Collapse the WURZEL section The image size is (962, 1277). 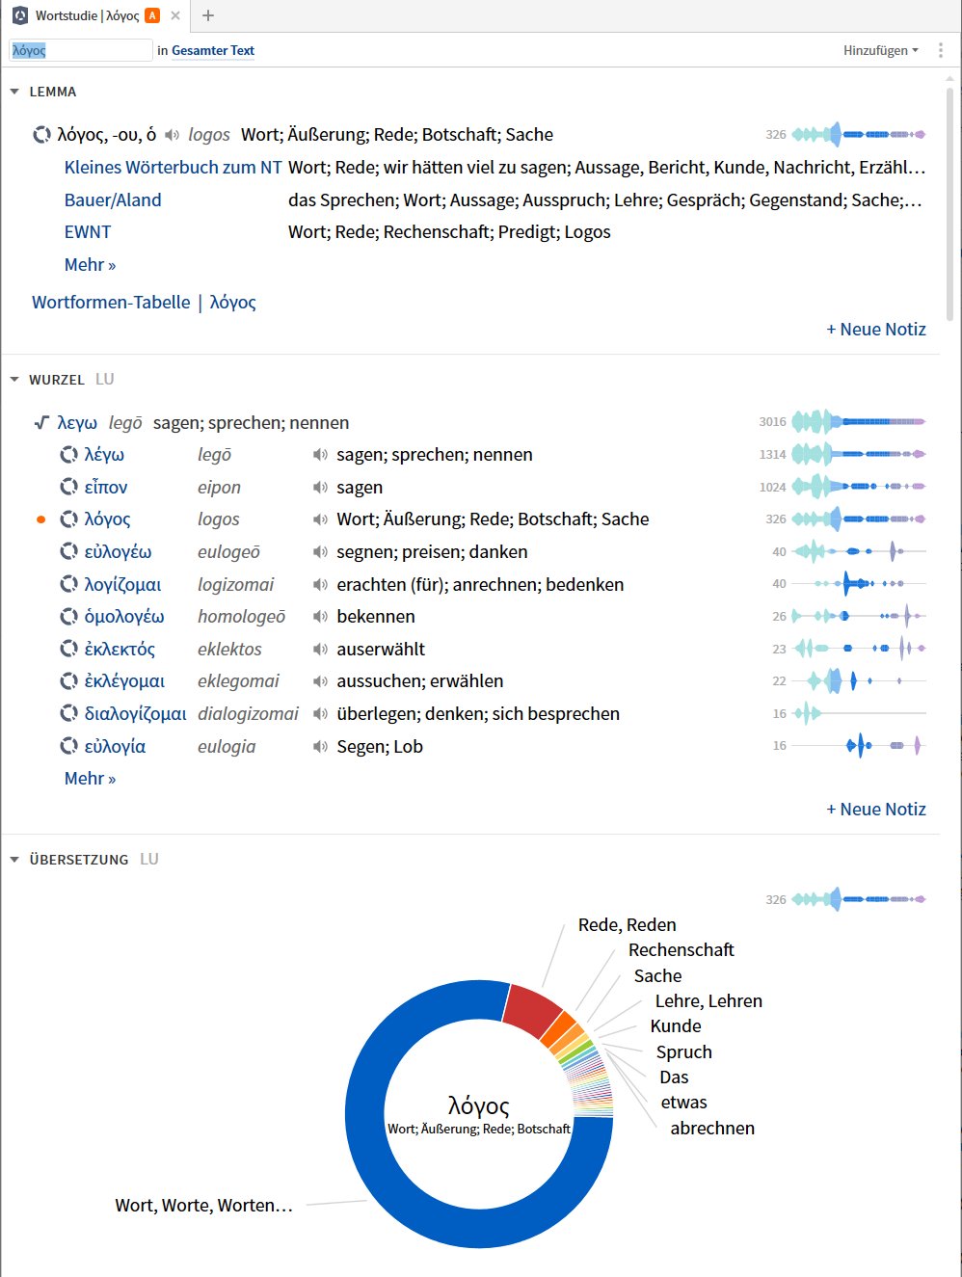(14, 380)
